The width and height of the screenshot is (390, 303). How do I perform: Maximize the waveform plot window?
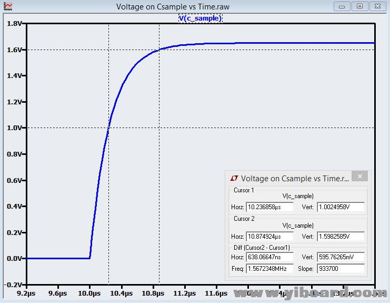[359, 6]
